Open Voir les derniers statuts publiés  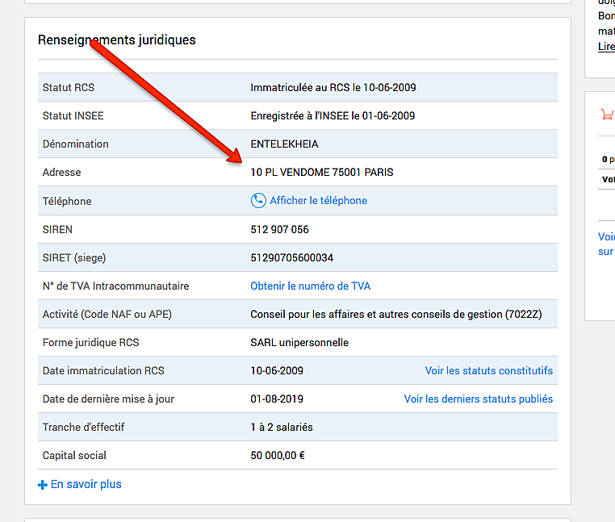[478, 399]
